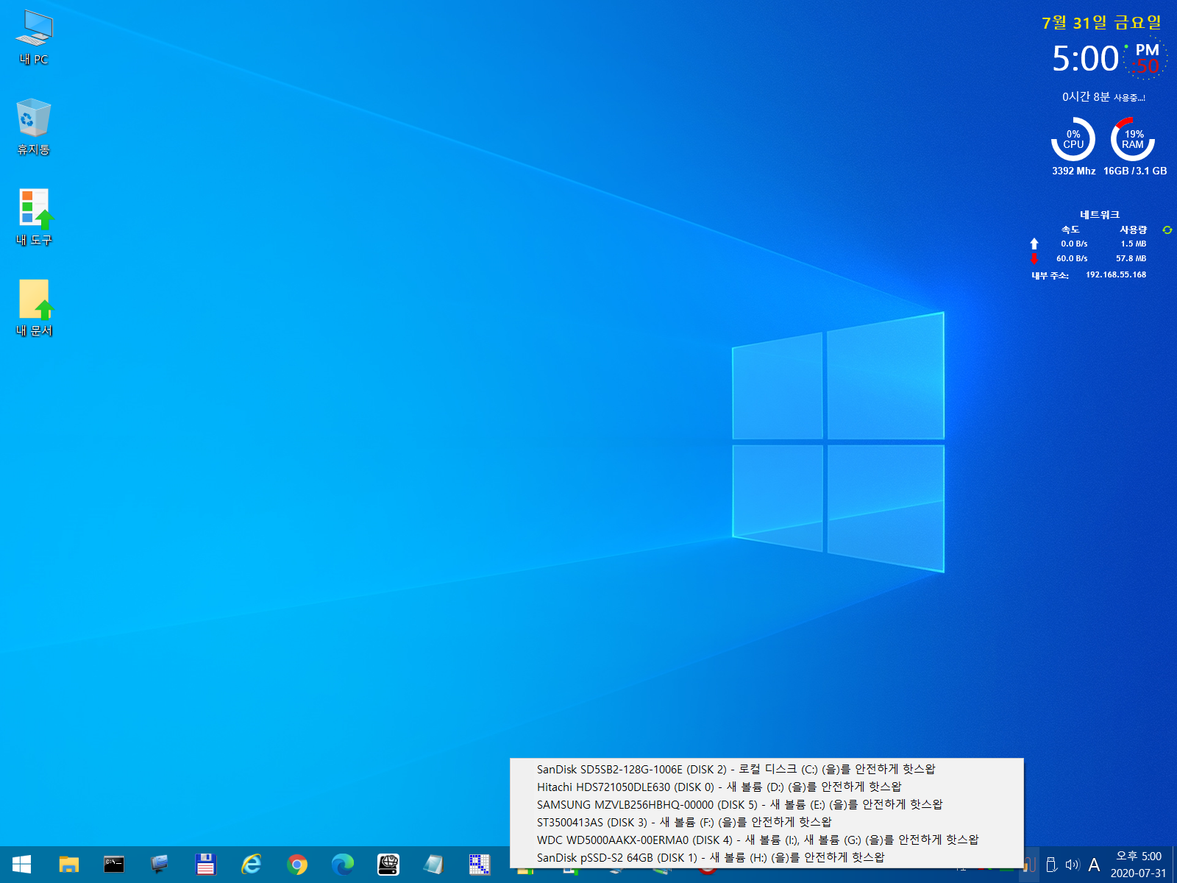Open the taskbar clock showing 오후 5:00
Viewport: 1177px width, 883px height.
(x=1138, y=865)
